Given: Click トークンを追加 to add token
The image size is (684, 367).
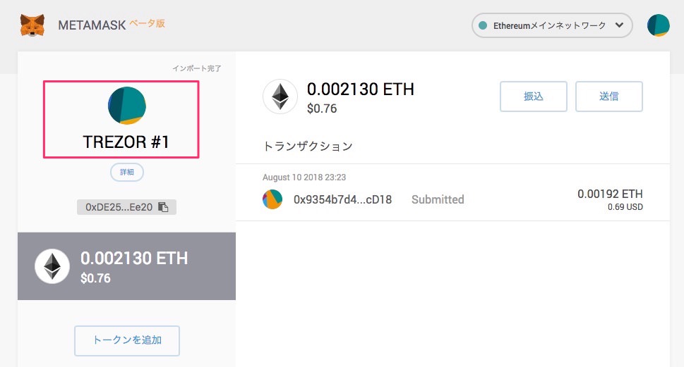Looking at the screenshot, I should (127, 340).
